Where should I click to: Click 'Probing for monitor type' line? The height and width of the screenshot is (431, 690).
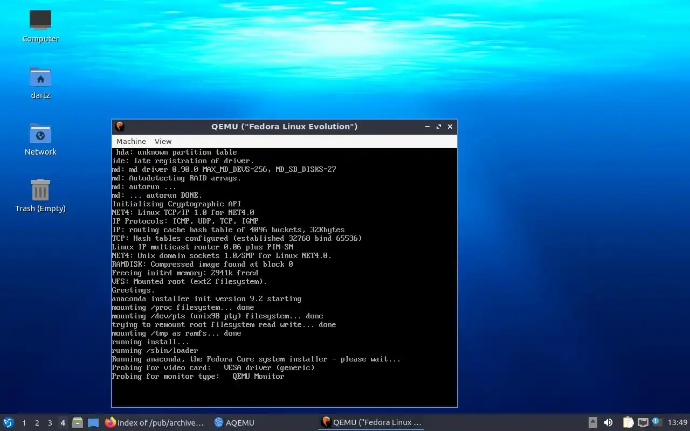[198, 376]
